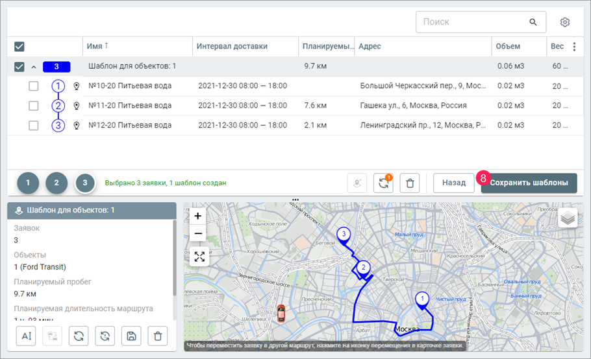Screen dimensions: 591x359
Task: Click the search magnifier icon
Action: (x=533, y=22)
